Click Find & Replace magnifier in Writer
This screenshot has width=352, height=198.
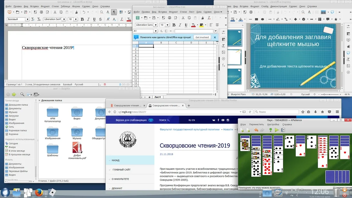point(102,12)
